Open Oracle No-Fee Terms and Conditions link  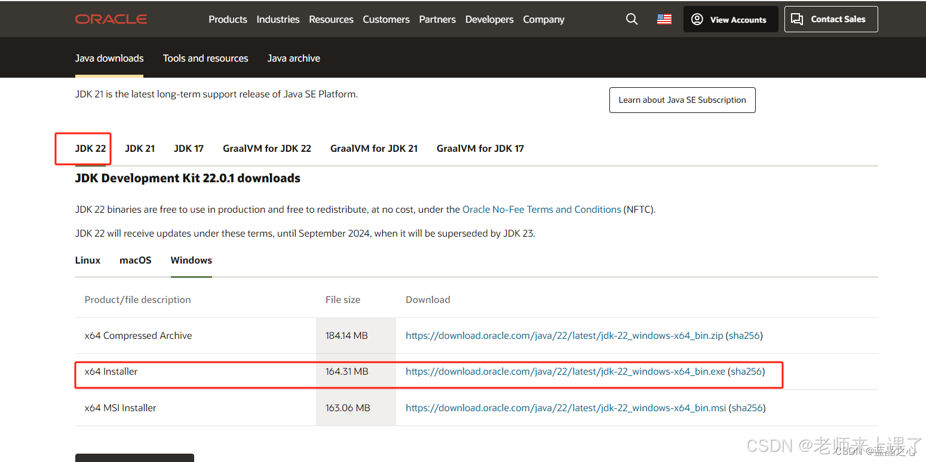(542, 209)
